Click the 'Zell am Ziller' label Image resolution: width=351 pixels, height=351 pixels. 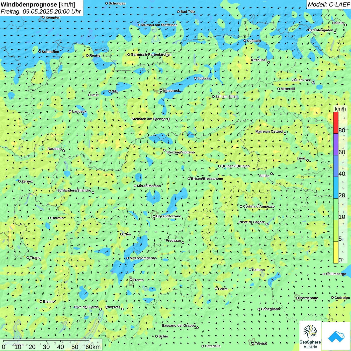(226, 96)
